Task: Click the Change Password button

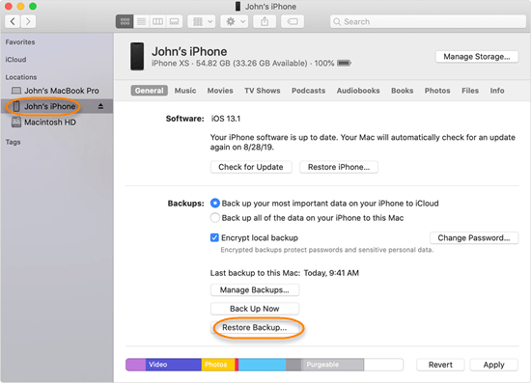Action: pyautogui.click(x=474, y=238)
